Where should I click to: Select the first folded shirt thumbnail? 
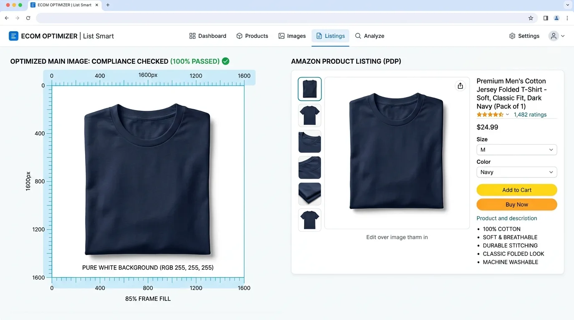pos(310,89)
